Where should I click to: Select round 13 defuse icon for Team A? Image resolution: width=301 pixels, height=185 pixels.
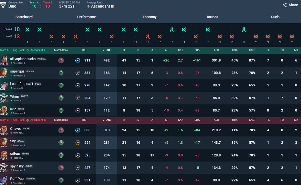coord(172,30)
